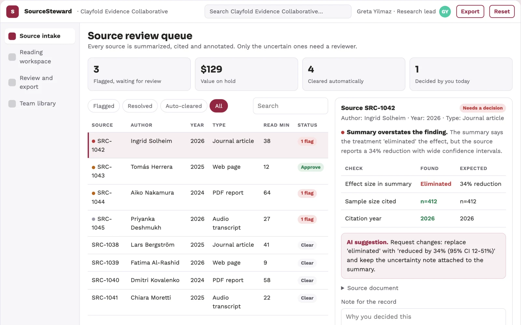
Task: Select the All filter pill
Action: 219,106
